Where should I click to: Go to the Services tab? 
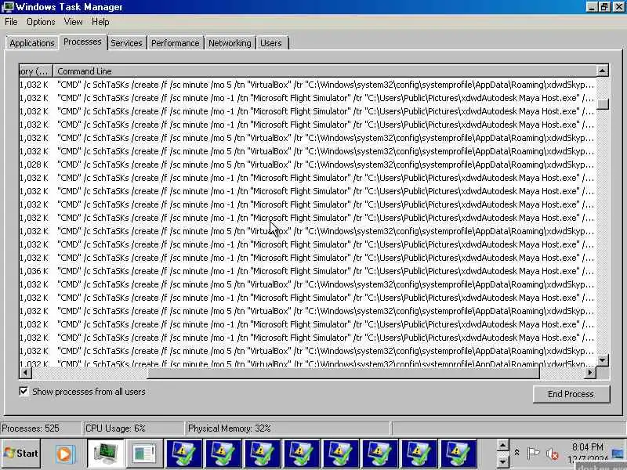[x=126, y=43]
